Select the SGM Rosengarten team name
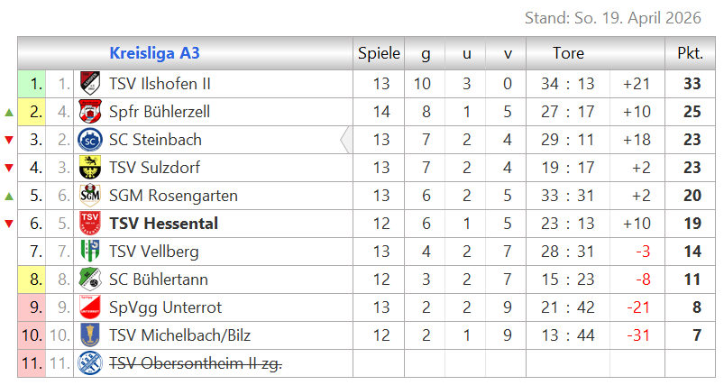 point(173,196)
